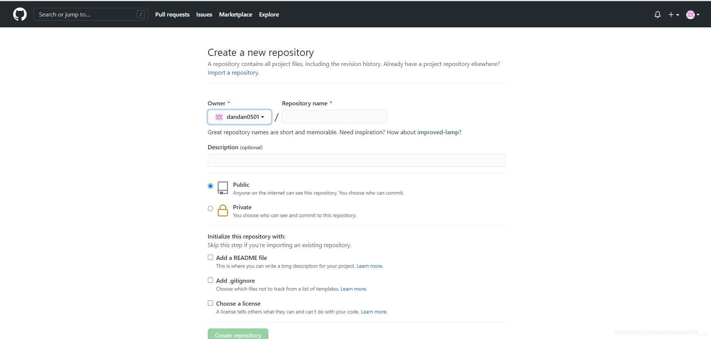The image size is (711, 339).
Task: Expand the Owner dandan0501 dropdown
Action: coord(239,117)
